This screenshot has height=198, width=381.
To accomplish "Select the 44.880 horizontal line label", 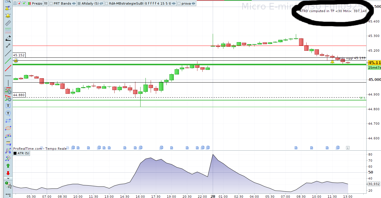I will (19, 95).
